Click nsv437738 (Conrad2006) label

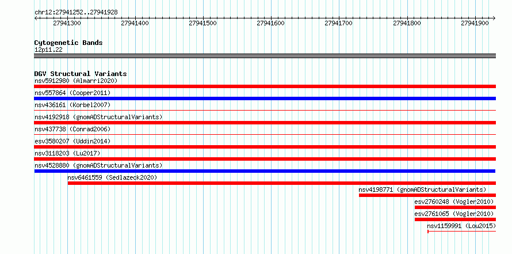pyautogui.click(x=72, y=129)
